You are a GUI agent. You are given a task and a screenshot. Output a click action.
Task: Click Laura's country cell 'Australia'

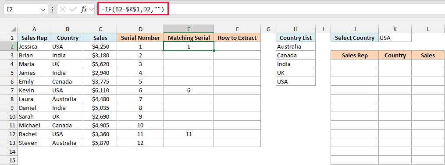pyautogui.click(x=68, y=99)
